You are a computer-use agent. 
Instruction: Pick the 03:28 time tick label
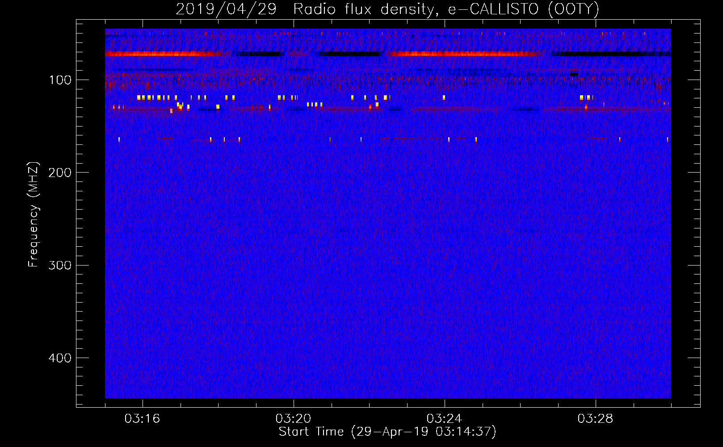(595, 419)
